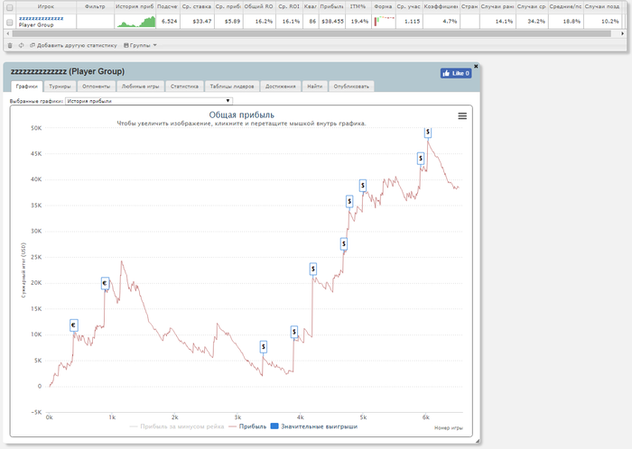Tick the header select-all checkbox

pos(10,7)
